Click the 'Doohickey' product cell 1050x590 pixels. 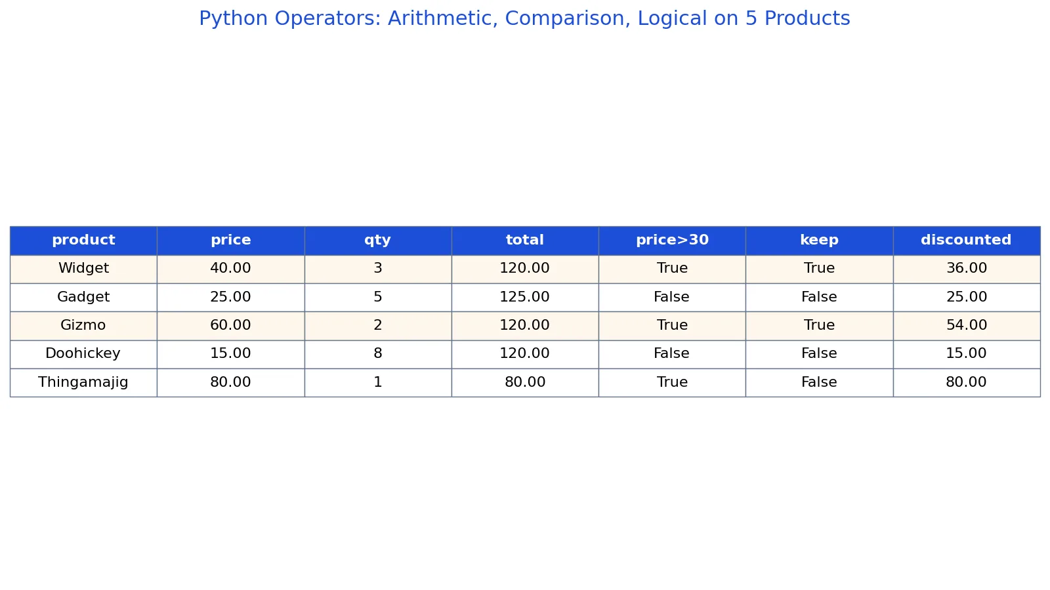click(x=83, y=354)
